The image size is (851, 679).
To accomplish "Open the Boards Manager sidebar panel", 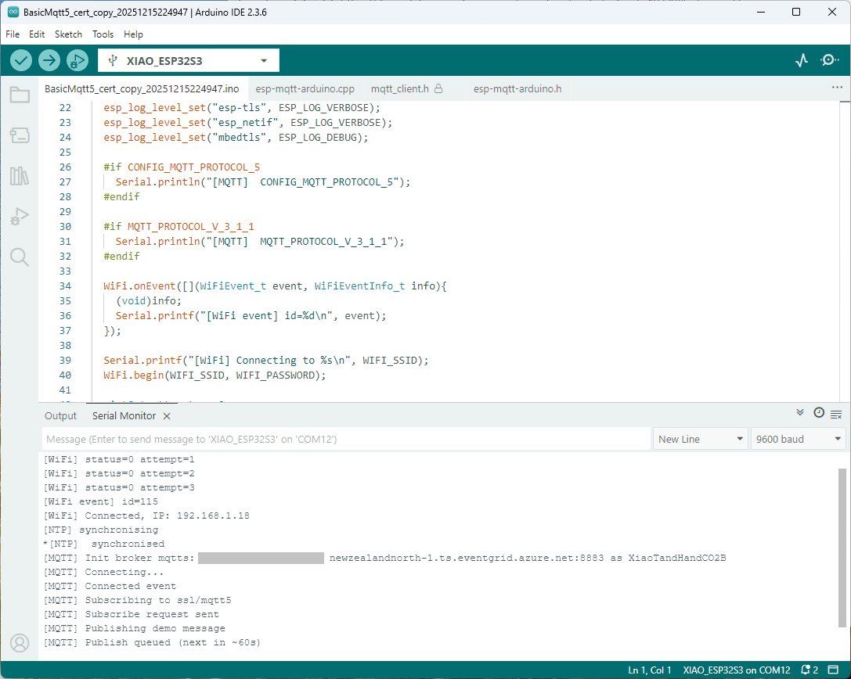I will [x=20, y=136].
